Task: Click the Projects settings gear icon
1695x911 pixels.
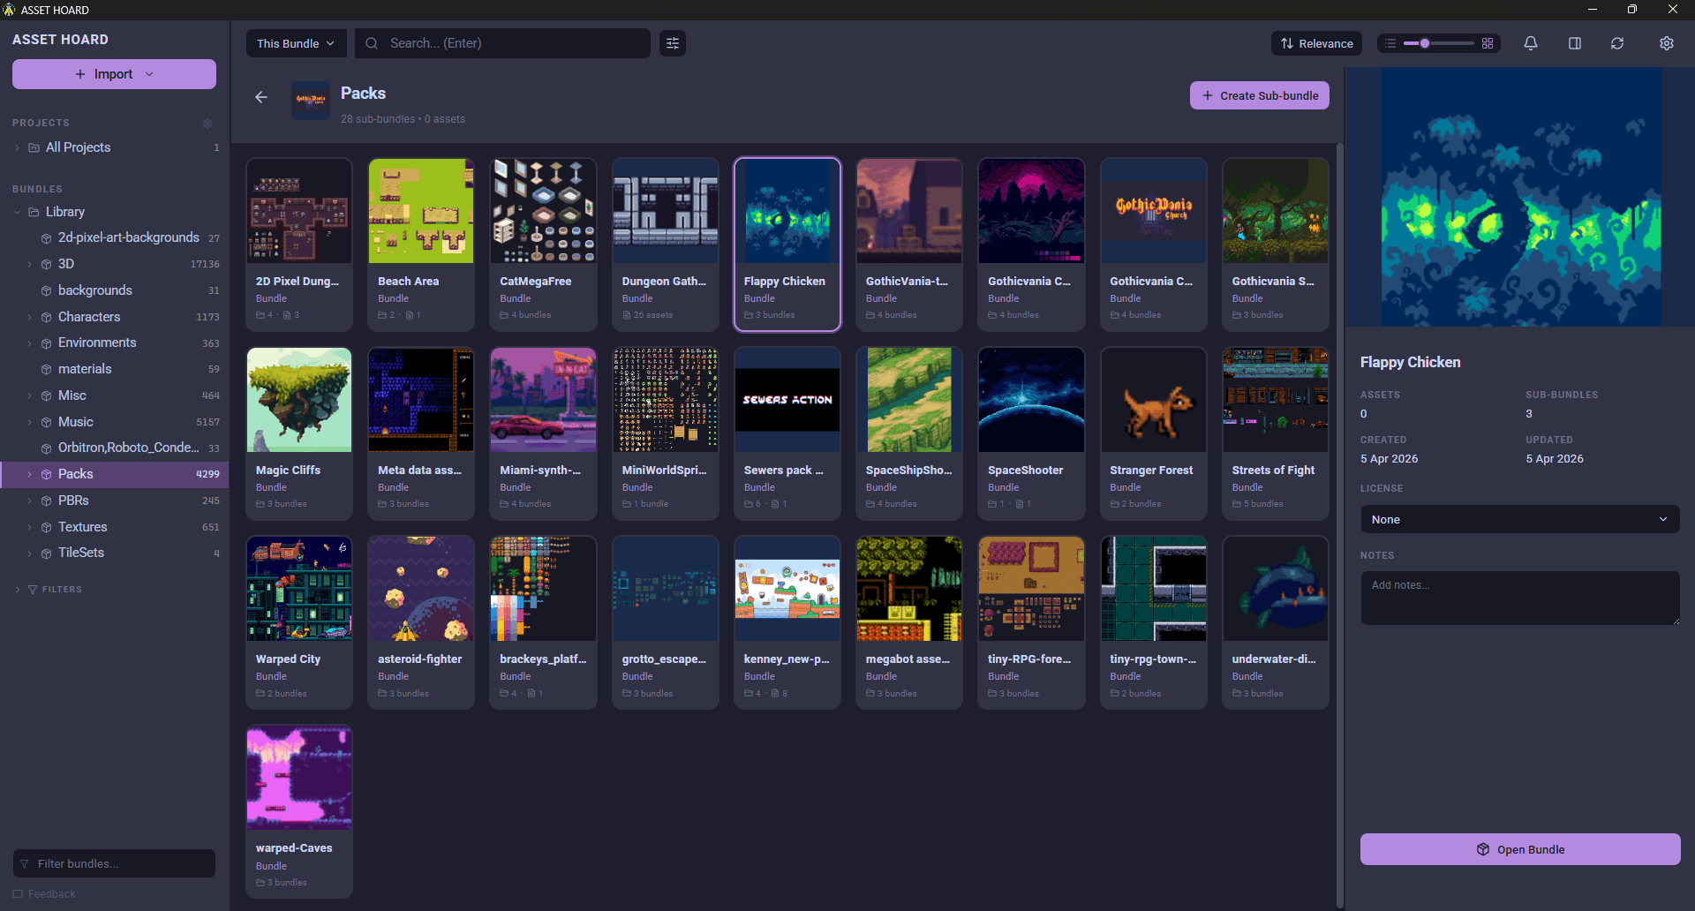Action: [x=207, y=123]
